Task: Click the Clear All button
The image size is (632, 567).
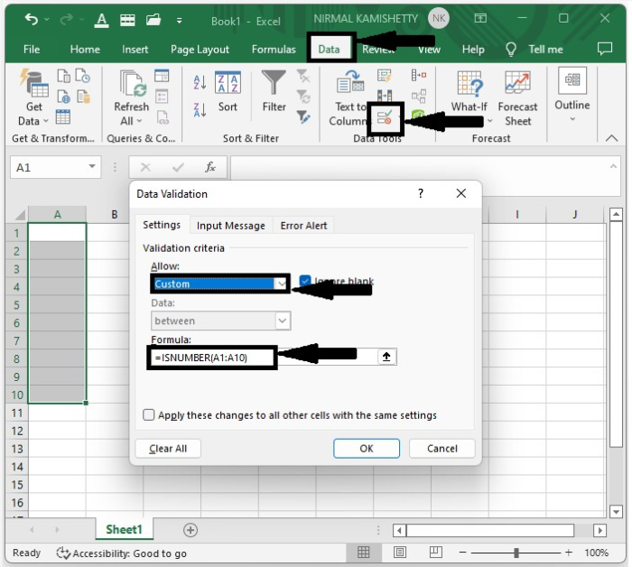Action: tap(168, 449)
